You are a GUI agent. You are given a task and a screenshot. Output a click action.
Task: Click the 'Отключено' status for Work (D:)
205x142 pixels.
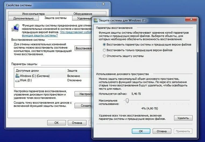tap(74, 80)
